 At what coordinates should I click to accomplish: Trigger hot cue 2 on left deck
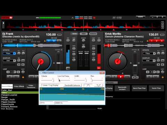click(x=54, y=41)
